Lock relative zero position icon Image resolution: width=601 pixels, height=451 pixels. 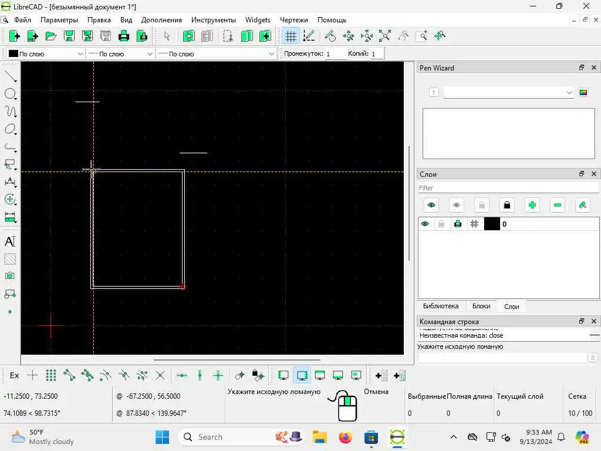coord(258,375)
